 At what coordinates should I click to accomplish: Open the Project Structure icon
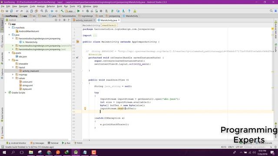(118, 11)
